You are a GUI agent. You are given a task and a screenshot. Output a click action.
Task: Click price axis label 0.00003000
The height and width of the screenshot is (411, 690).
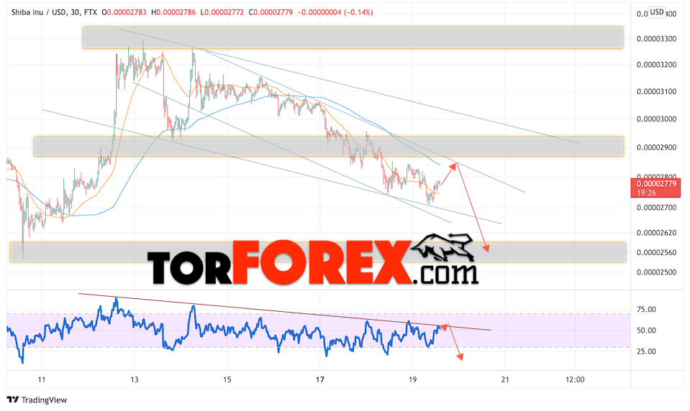coord(656,119)
